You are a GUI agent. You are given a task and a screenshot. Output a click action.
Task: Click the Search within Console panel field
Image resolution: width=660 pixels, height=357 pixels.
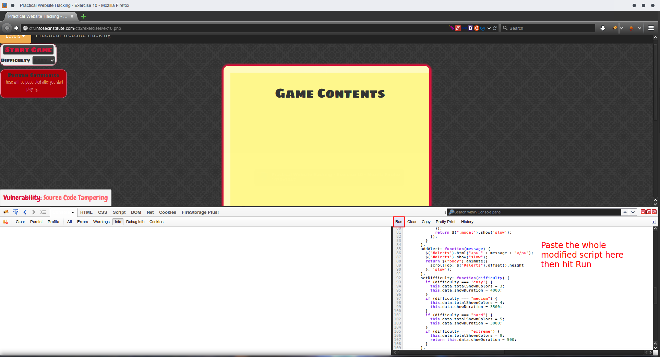[x=535, y=212]
